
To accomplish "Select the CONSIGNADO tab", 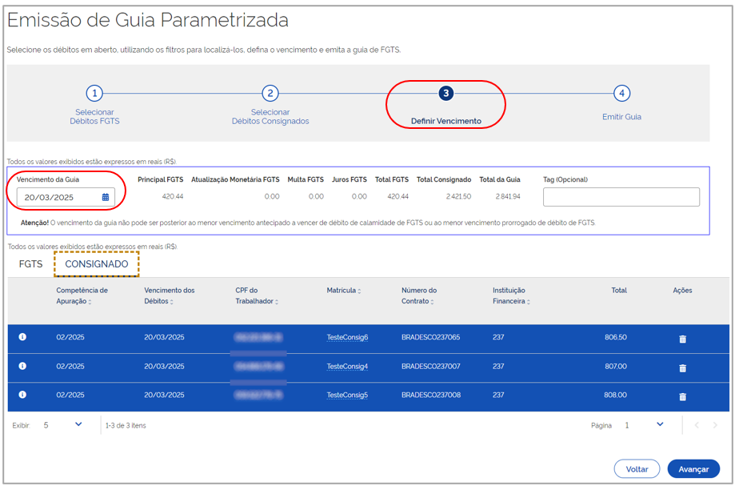I will (96, 264).
